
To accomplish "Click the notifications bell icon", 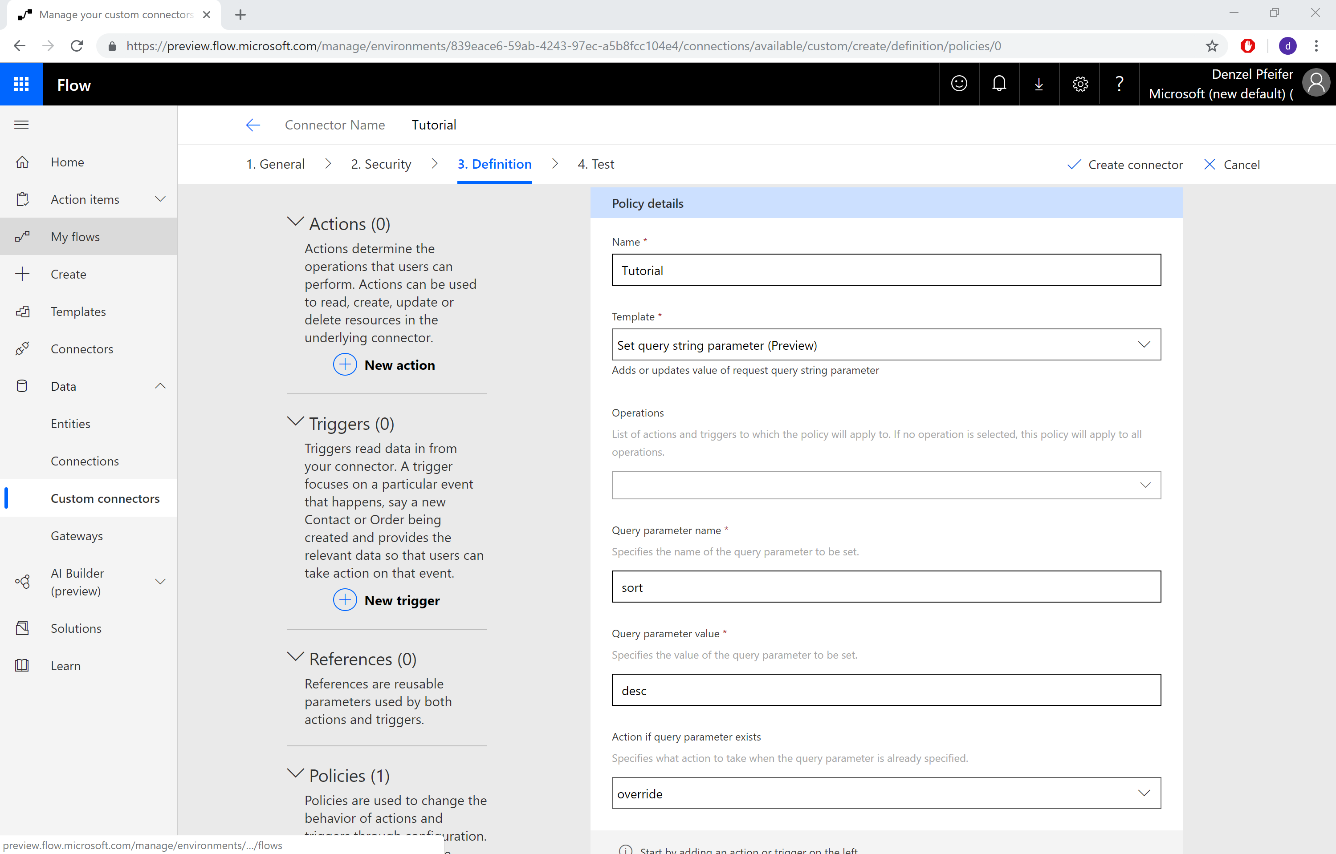I will click(x=999, y=85).
